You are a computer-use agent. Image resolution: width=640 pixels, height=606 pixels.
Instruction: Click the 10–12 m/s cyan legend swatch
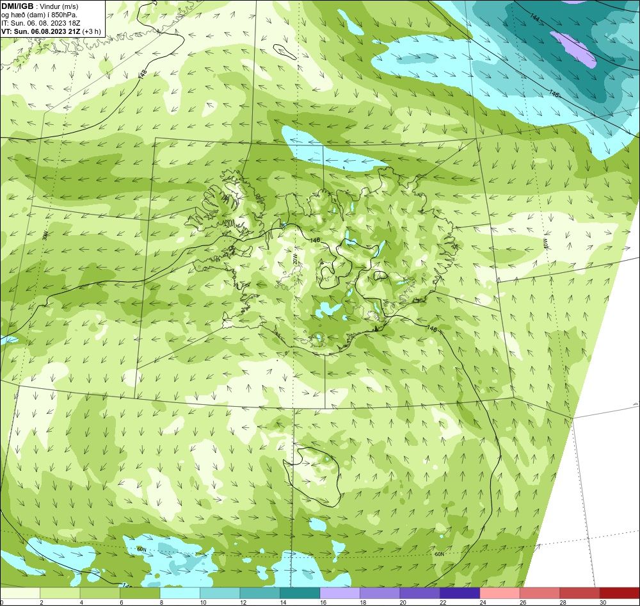pyautogui.click(x=220, y=593)
